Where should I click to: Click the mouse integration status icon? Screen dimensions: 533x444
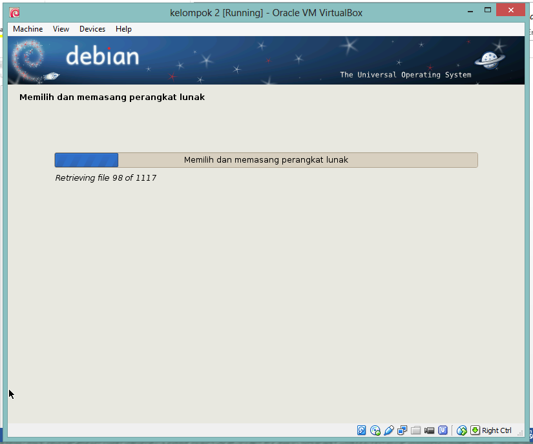tap(463, 430)
